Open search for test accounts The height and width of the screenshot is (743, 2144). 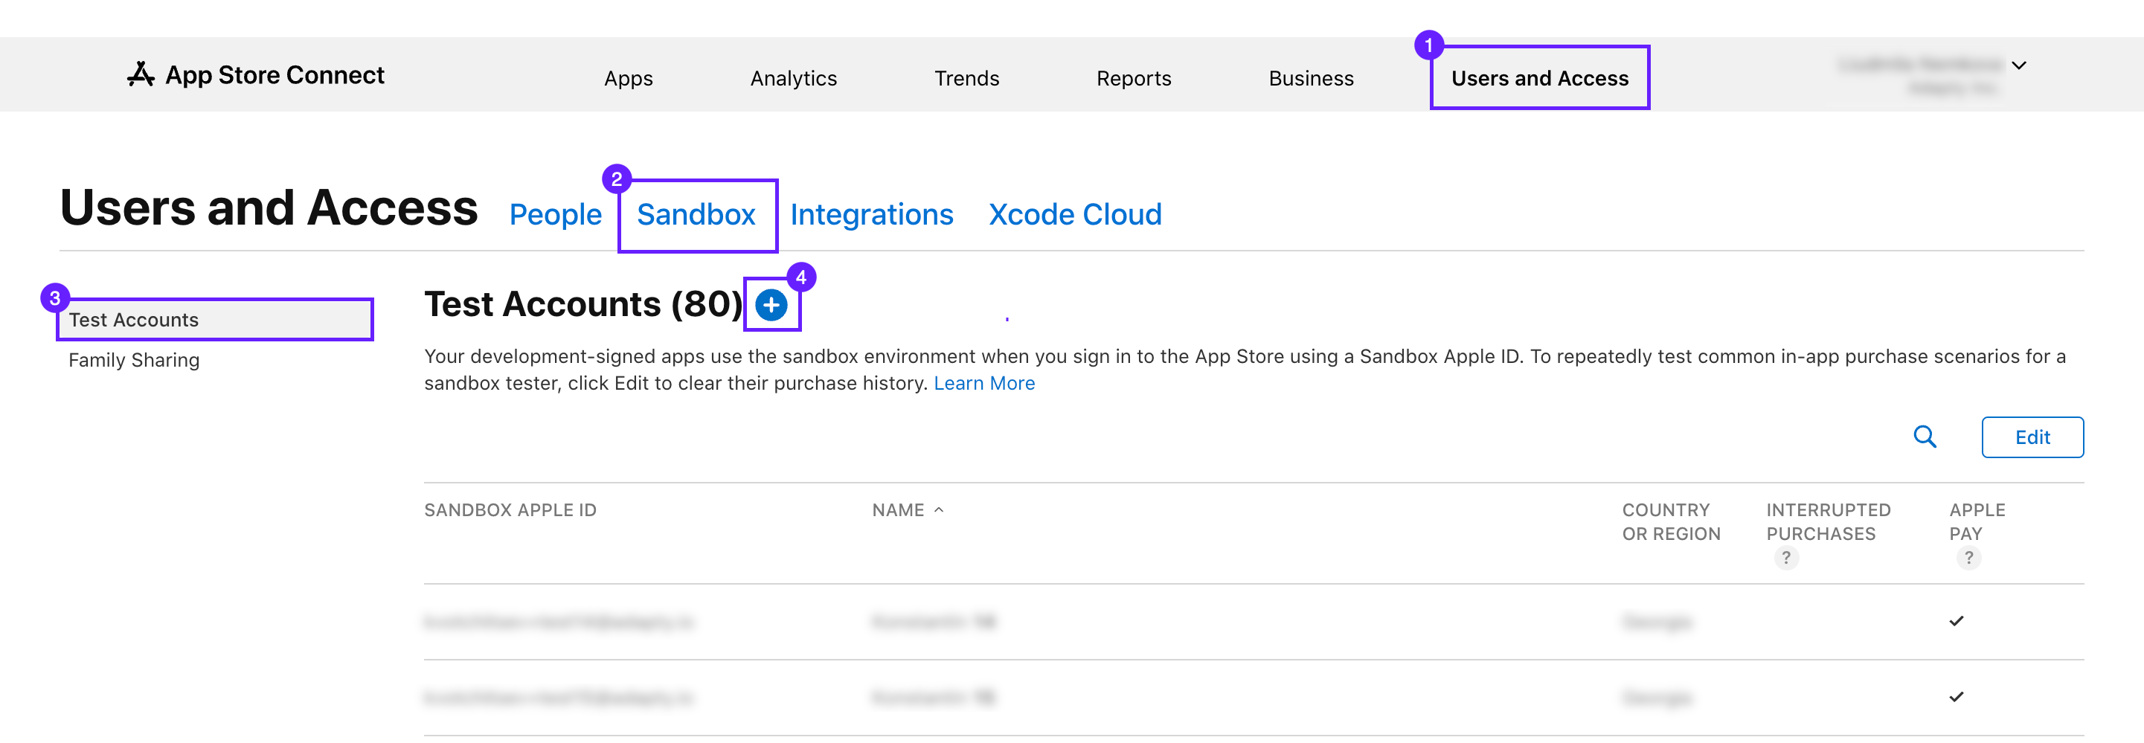pyautogui.click(x=1925, y=436)
